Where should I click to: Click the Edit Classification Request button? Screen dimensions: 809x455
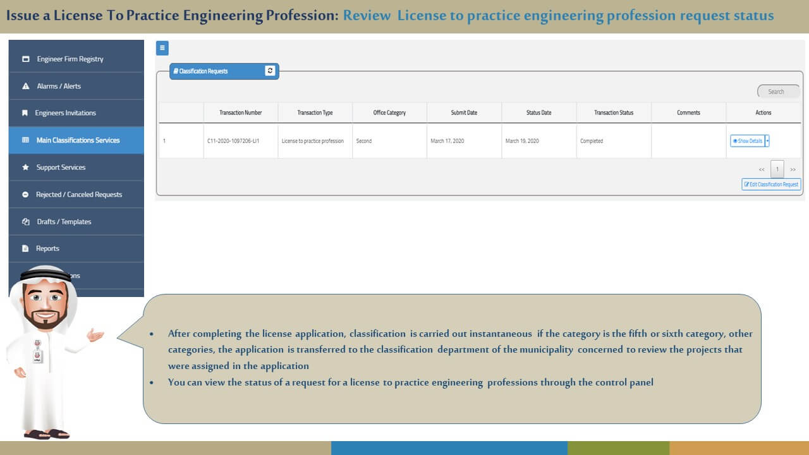pyautogui.click(x=771, y=185)
